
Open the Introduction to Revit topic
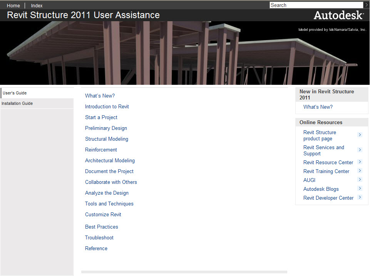(107, 106)
